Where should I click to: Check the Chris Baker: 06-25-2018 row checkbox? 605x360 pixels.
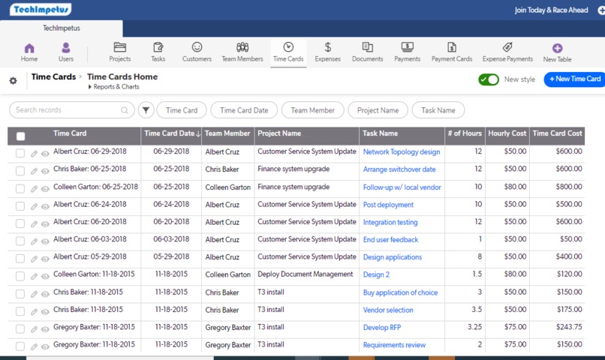click(20, 171)
